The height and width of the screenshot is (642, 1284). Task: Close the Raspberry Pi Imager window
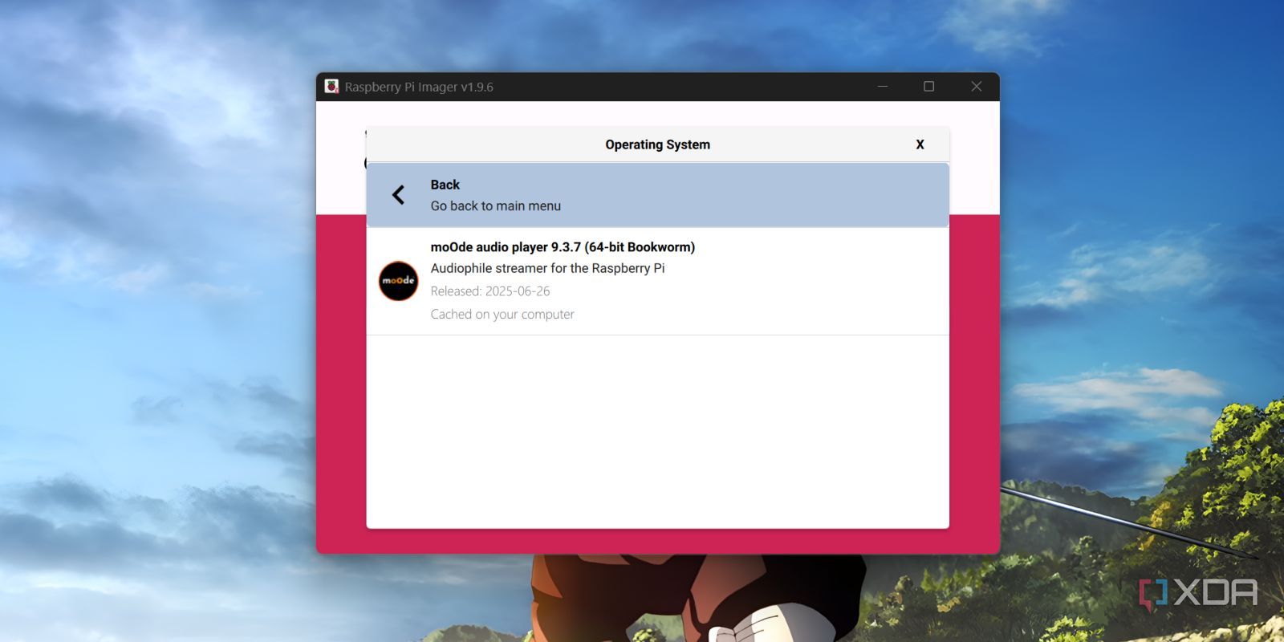(977, 86)
